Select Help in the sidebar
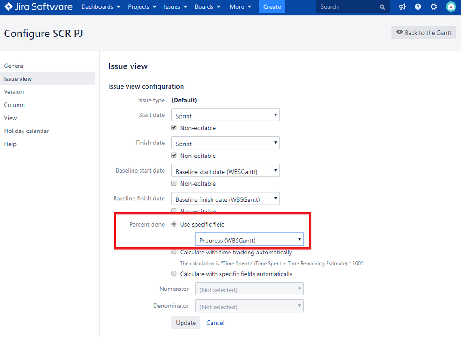This screenshot has width=461, height=337. [x=10, y=144]
